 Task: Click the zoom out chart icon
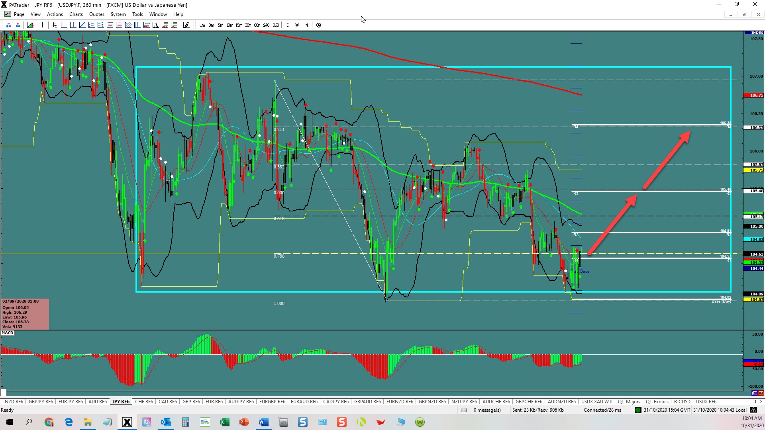(8, 25)
